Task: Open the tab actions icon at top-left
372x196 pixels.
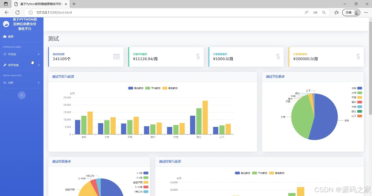Action: coord(6,4)
